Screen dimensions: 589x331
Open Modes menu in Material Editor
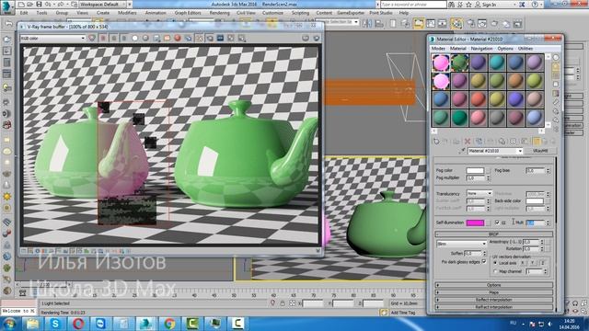[x=438, y=49]
